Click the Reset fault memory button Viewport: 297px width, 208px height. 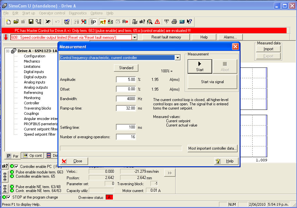tap(166, 37)
